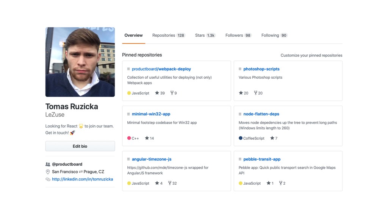Click the fork icon on webpack-deploy
This screenshot has width=388, height=218.
(172, 93)
